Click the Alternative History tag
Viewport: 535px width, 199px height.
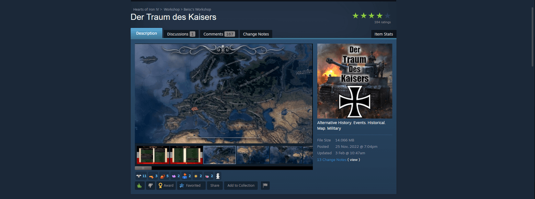pyautogui.click(x=334, y=122)
